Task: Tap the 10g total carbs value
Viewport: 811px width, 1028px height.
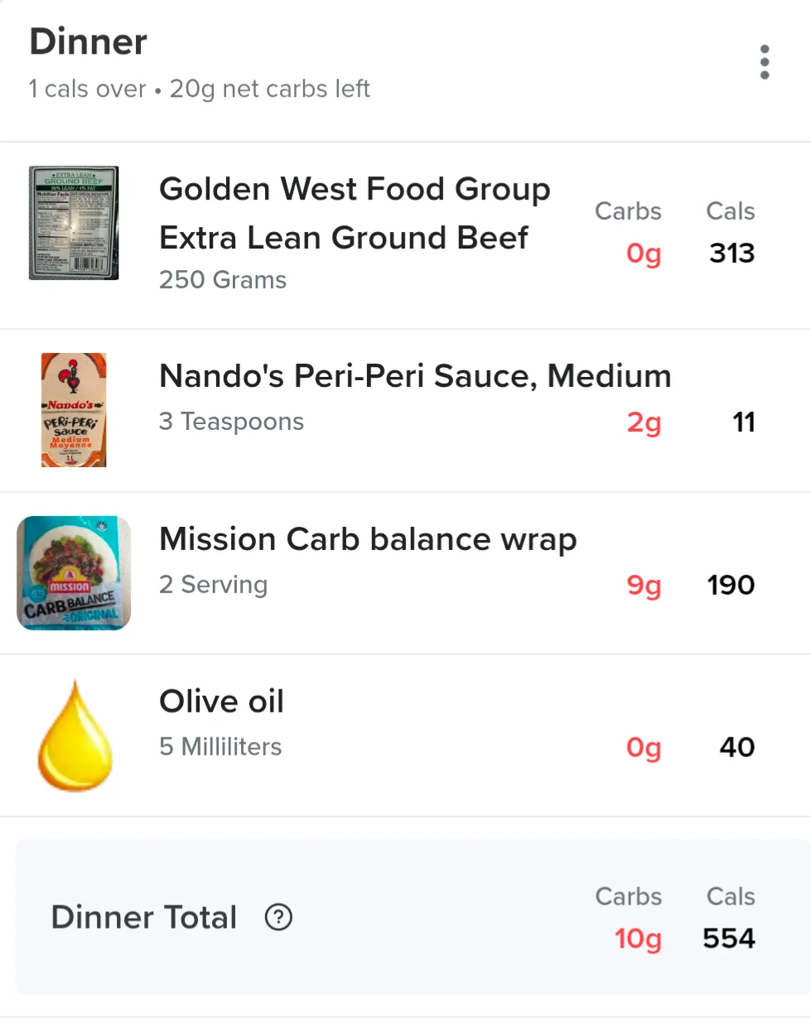Action: pyautogui.click(x=638, y=939)
